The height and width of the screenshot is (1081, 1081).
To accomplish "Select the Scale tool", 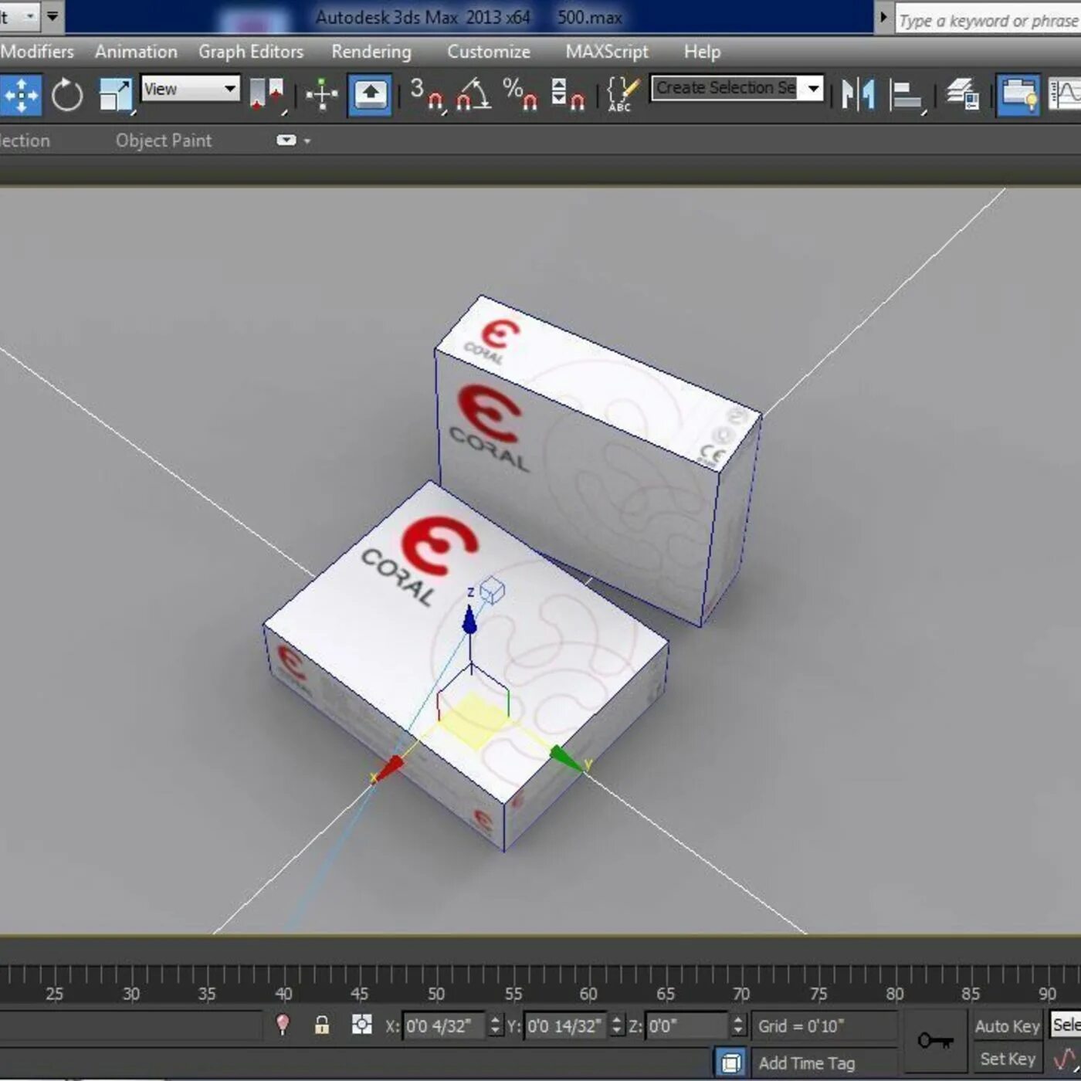I will tap(117, 96).
